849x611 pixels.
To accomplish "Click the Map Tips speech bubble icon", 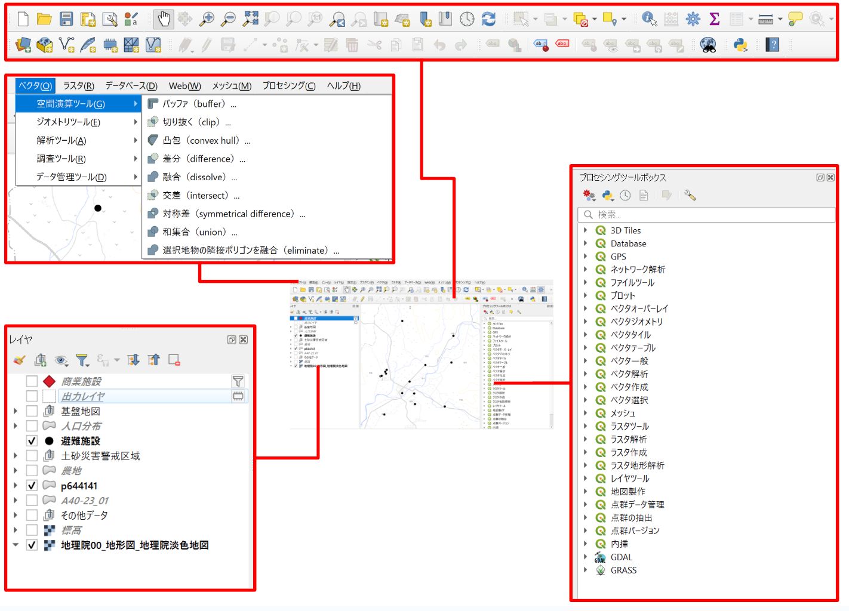I will tap(795, 19).
